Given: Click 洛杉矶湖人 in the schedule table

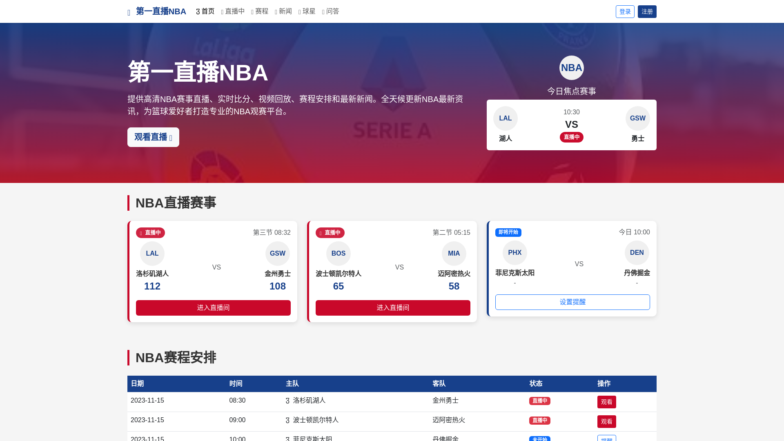Looking at the screenshot, I should pos(309,401).
